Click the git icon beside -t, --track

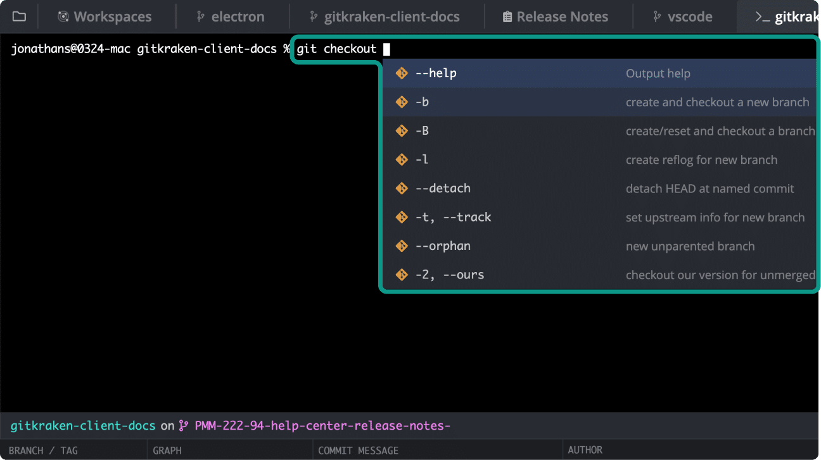pyautogui.click(x=402, y=217)
